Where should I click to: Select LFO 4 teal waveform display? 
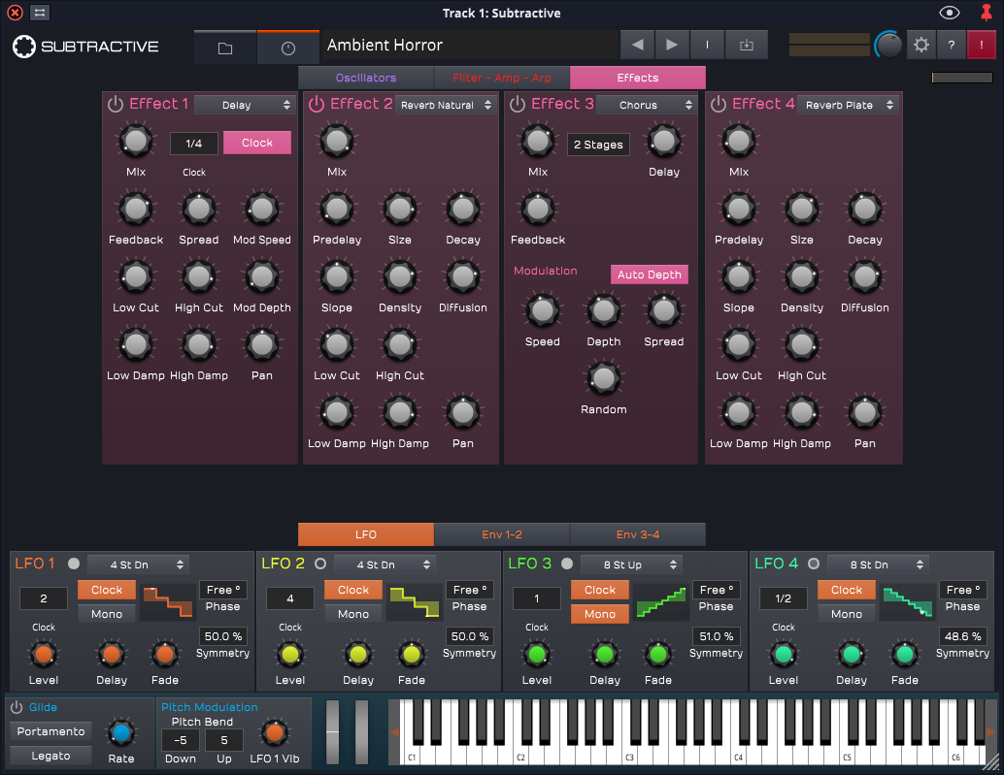[907, 601]
